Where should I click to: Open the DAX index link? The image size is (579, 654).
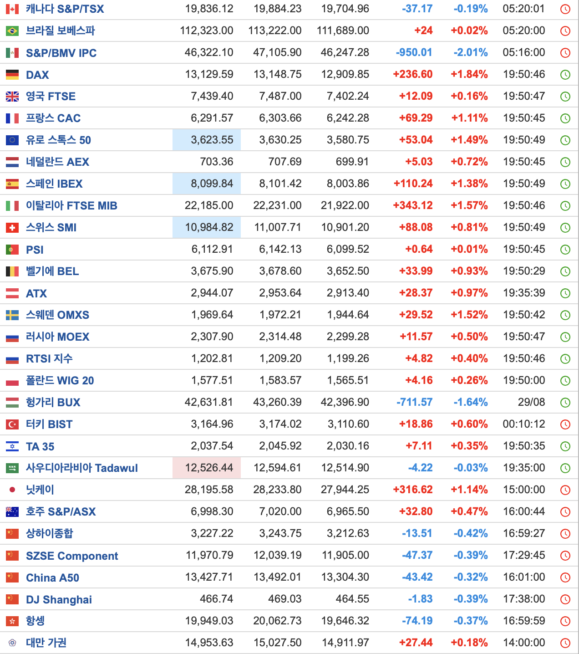[37, 75]
